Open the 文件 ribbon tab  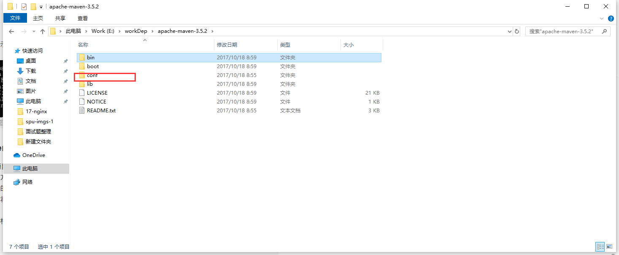pos(15,18)
